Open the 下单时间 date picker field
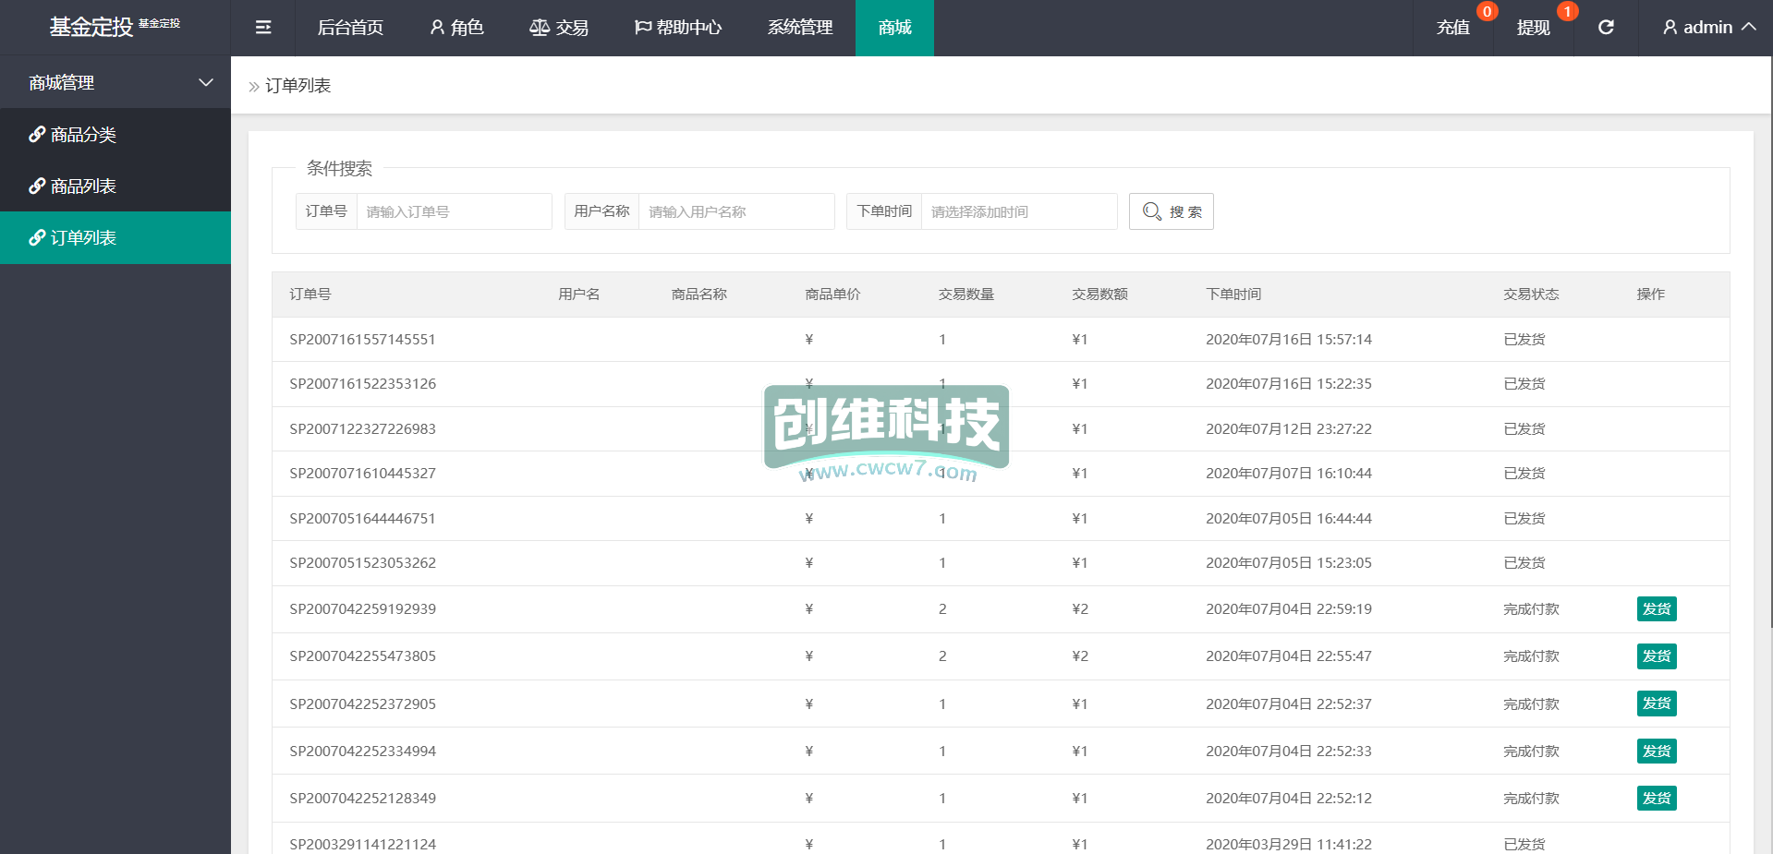Viewport: 1773px width, 854px height. pyautogui.click(x=1018, y=211)
